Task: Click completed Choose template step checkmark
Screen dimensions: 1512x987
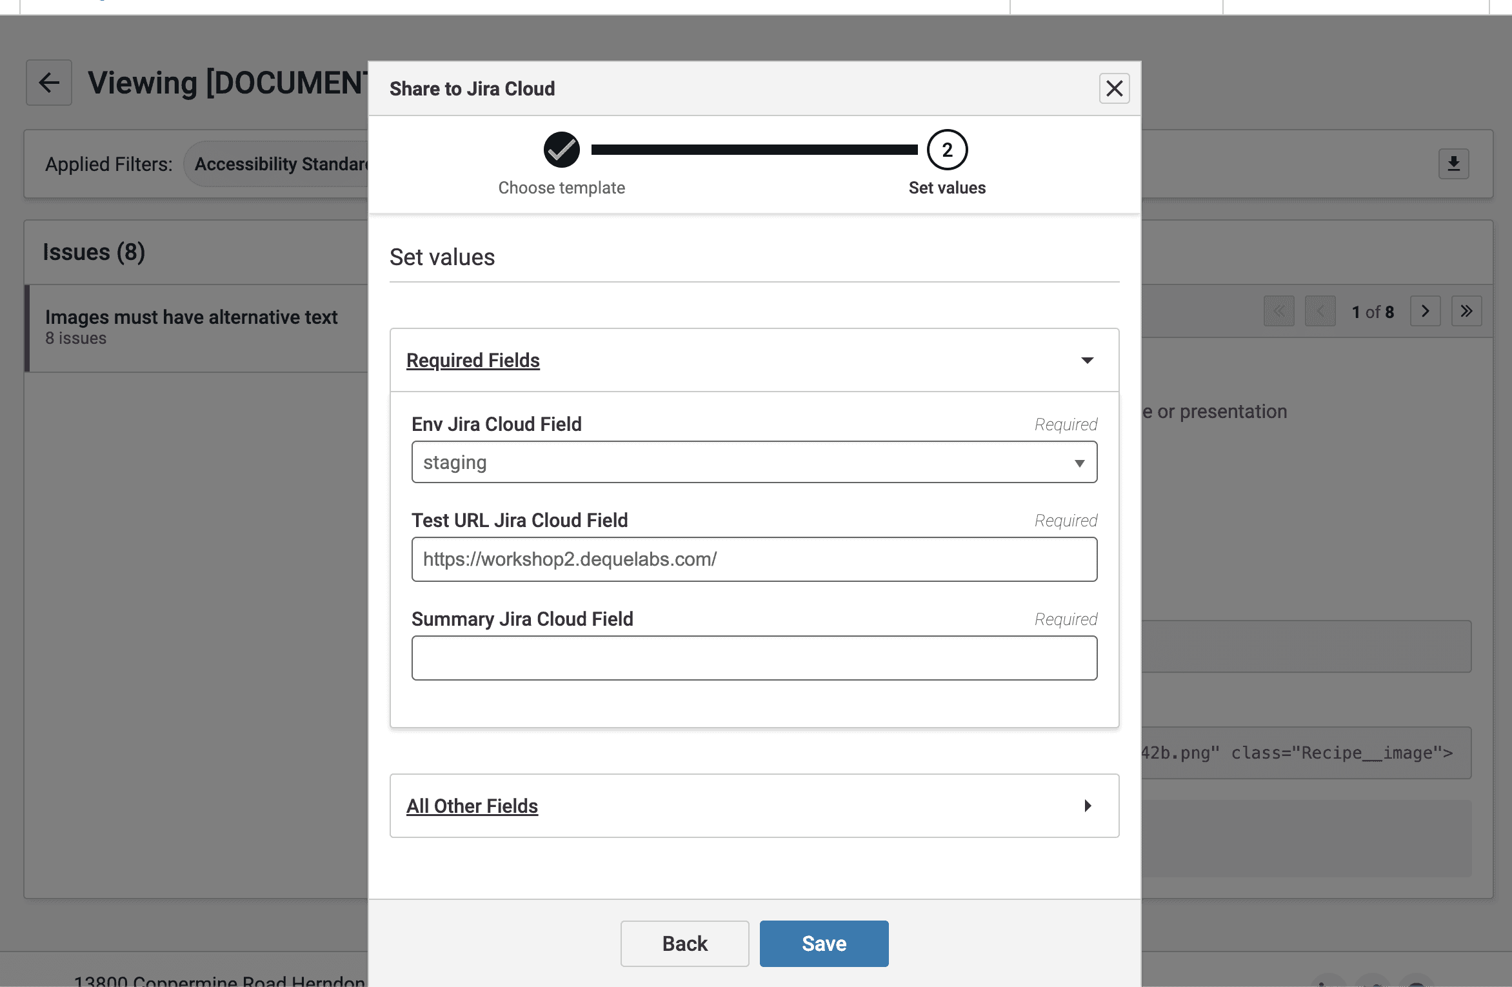Action: coord(561,150)
